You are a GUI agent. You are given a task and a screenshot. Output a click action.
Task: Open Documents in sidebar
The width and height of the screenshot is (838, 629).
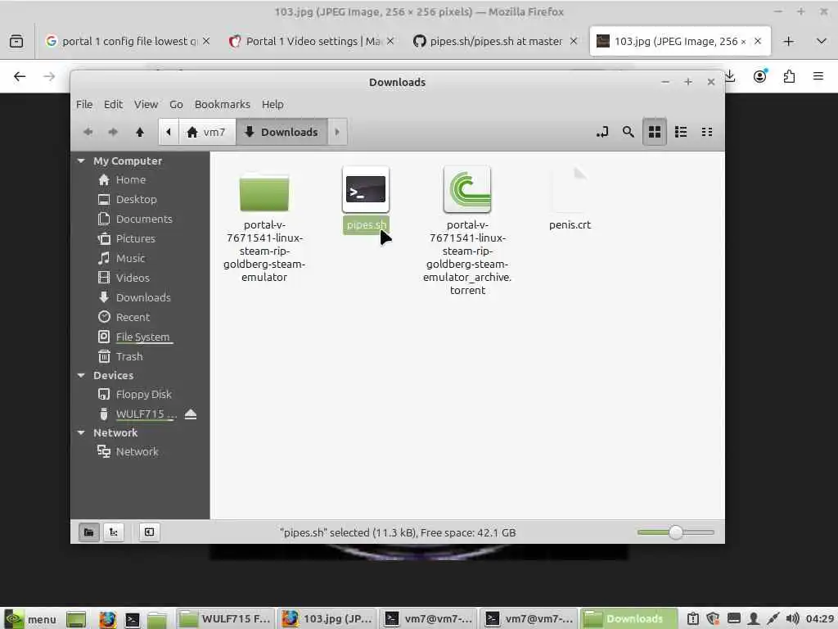144,219
